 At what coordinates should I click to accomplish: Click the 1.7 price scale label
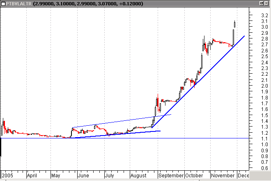click(x=264, y=104)
